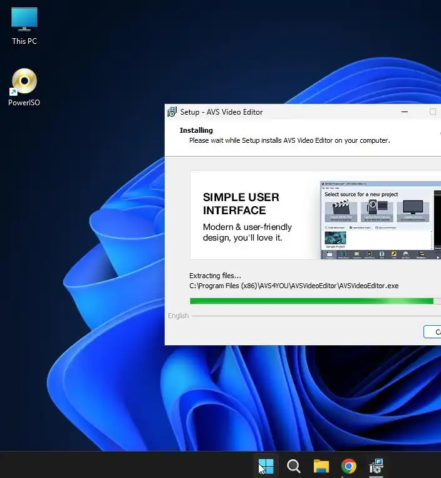Click the 'English' language label

(179, 316)
